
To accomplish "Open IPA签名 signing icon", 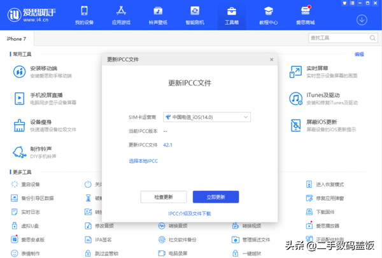I will click(88, 240).
